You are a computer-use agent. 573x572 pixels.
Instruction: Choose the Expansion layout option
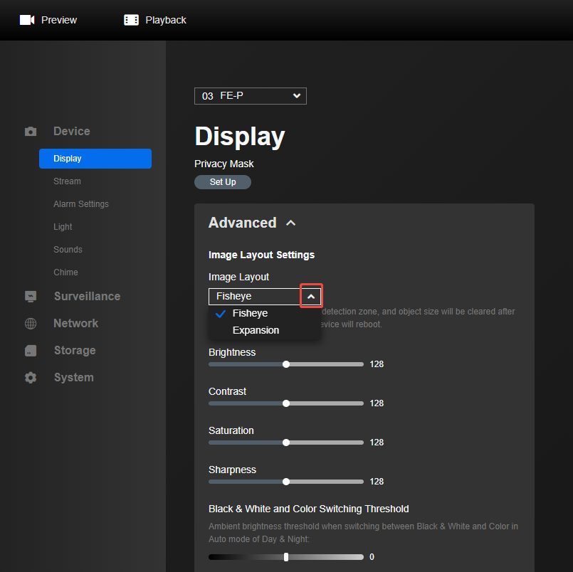[265, 330]
